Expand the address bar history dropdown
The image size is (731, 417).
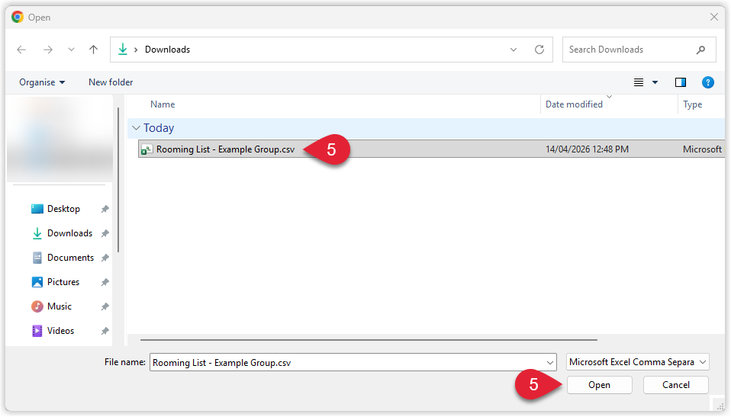pyautogui.click(x=514, y=50)
